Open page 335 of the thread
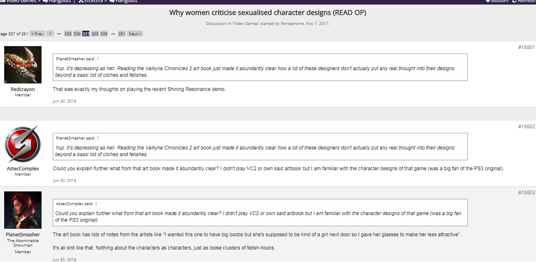This screenshot has width=536, height=262. [x=68, y=34]
